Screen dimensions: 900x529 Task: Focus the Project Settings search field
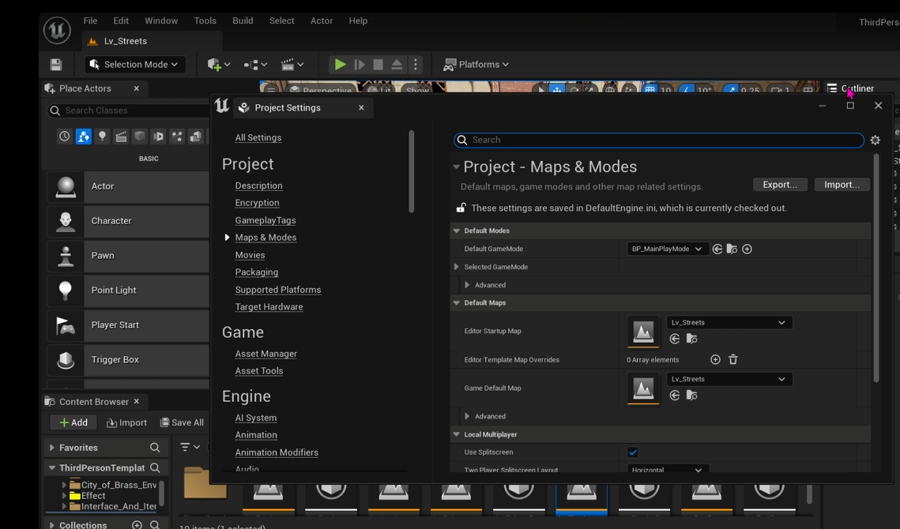pyautogui.click(x=659, y=140)
